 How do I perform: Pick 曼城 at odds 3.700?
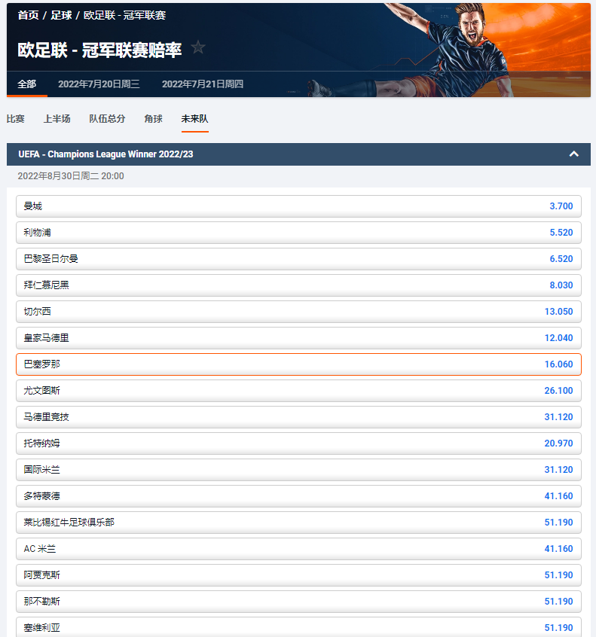(x=298, y=206)
